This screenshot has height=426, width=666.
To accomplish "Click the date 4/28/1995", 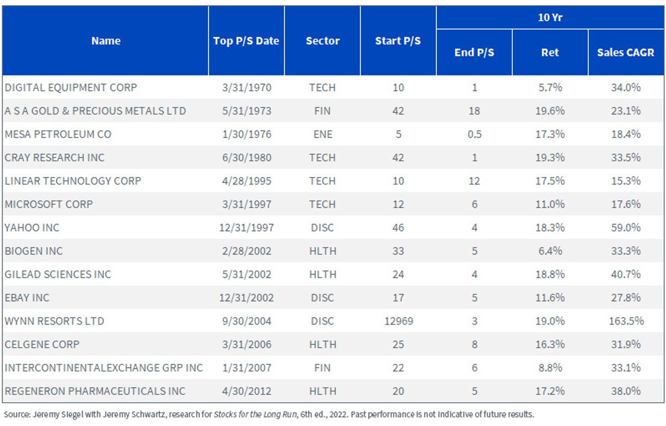I will [x=246, y=181].
